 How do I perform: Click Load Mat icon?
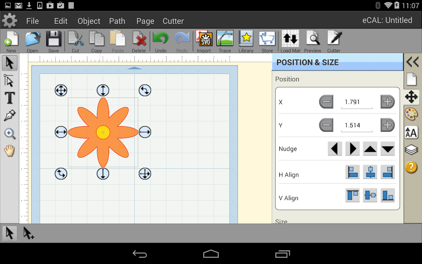pyautogui.click(x=291, y=41)
